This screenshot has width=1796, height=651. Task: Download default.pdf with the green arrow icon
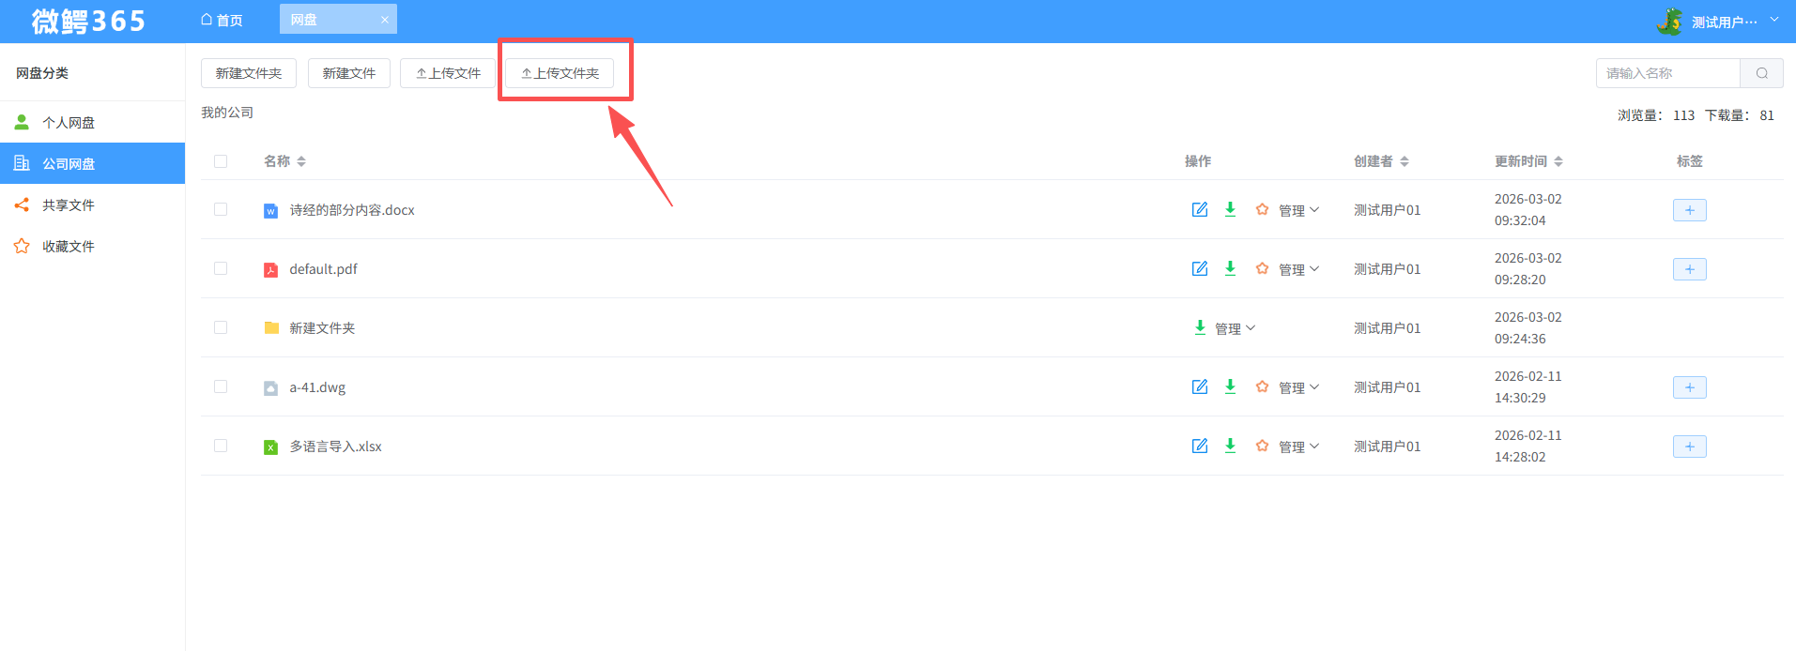coord(1230,268)
